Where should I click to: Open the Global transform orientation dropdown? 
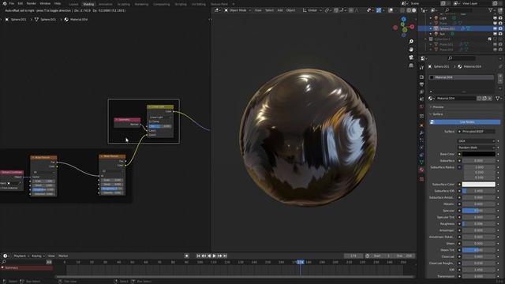312,10
